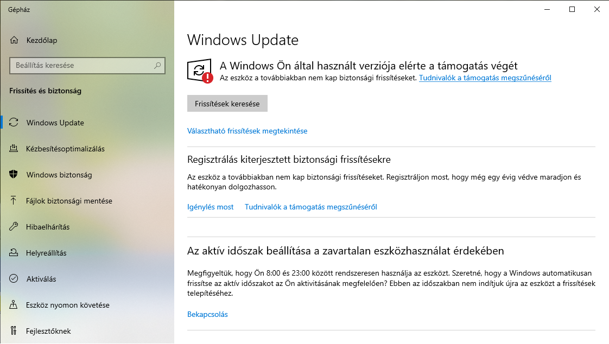Focus the Beállítás keresése search field
Viewport: 609px width, 344px height.
[x=87, y=66]
